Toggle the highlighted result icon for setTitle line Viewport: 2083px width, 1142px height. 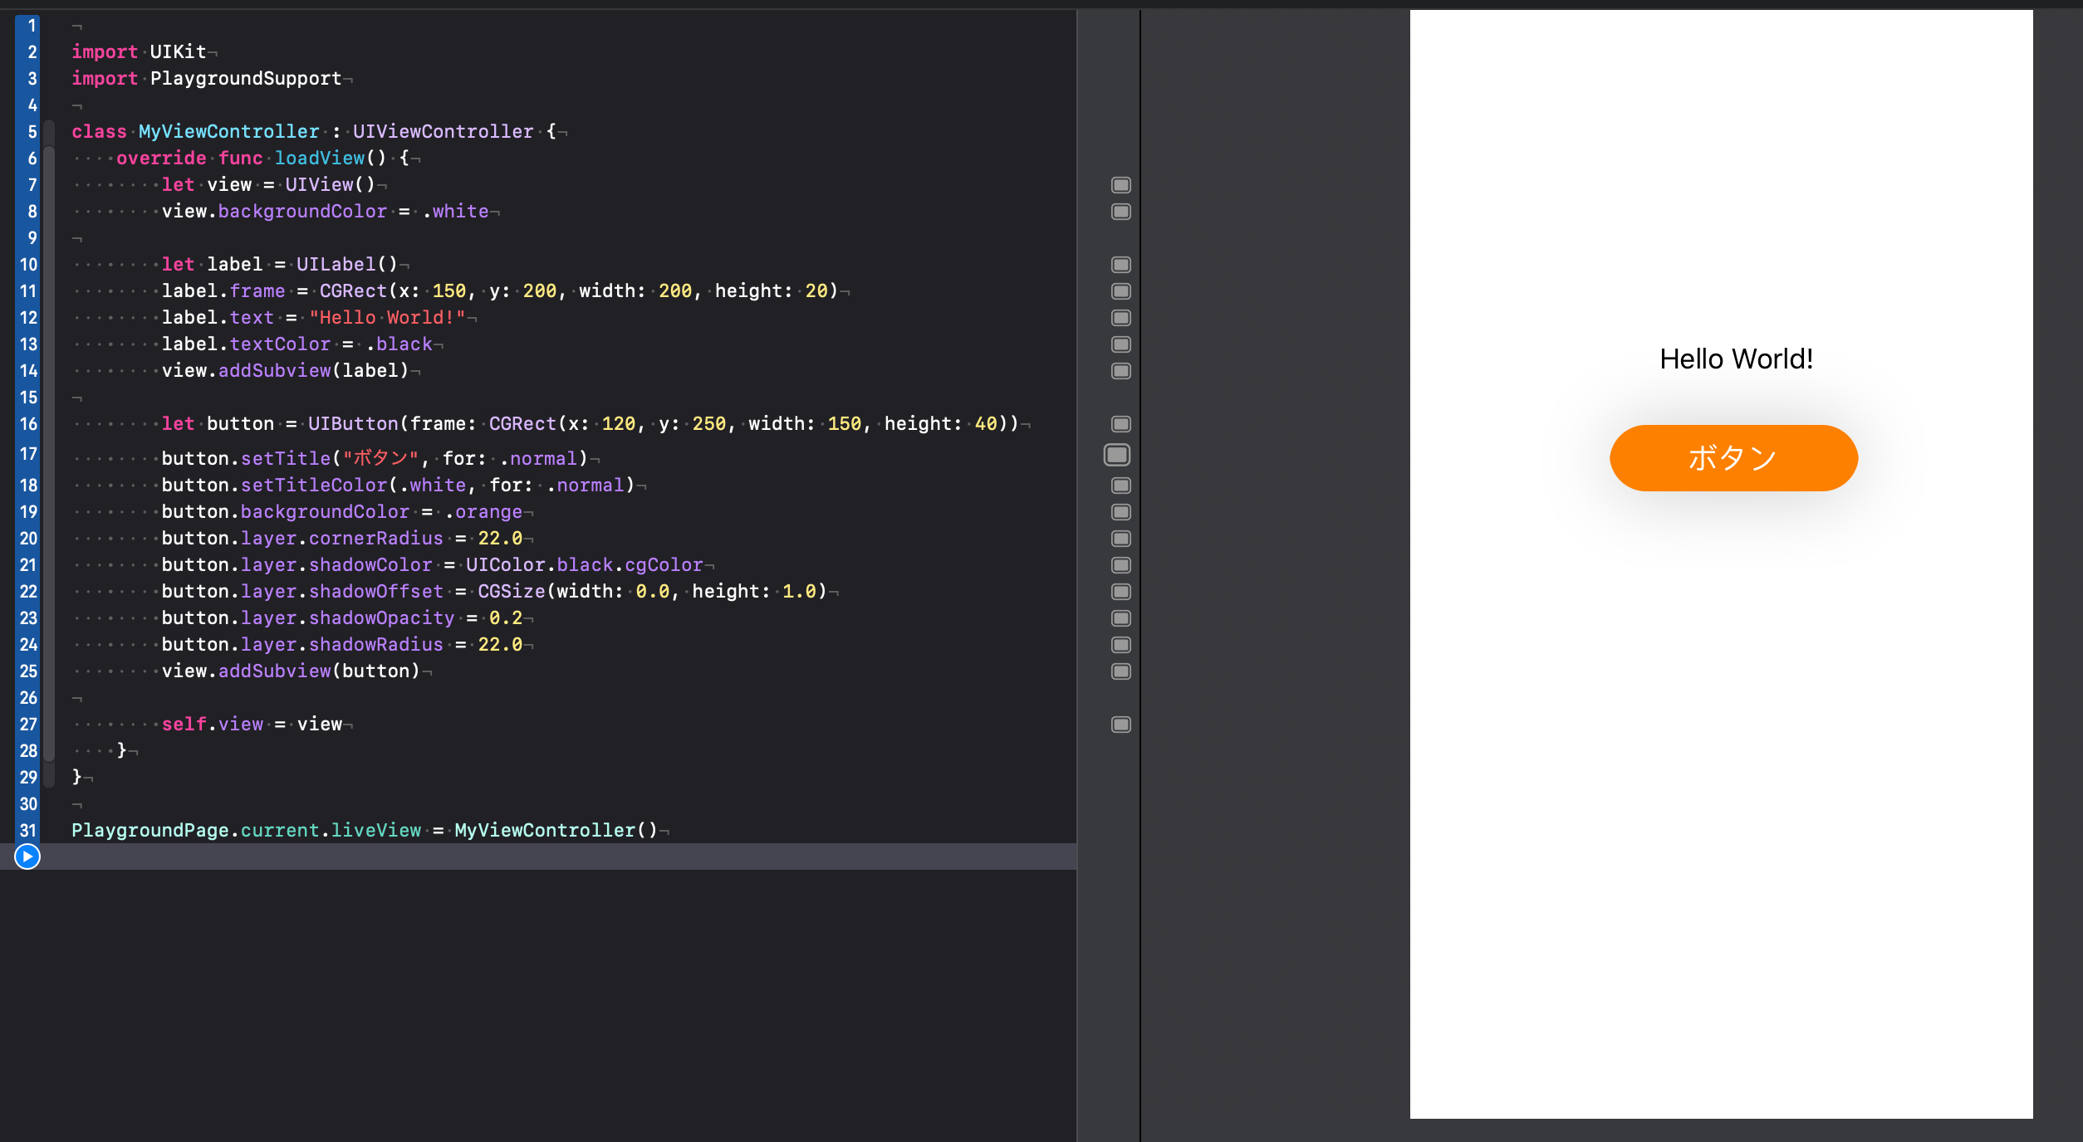coord(1117,455)
